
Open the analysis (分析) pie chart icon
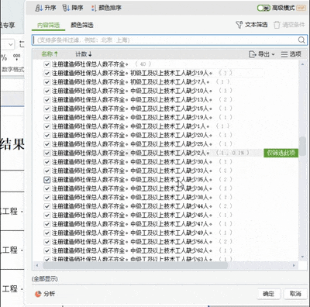(x=38, y=294)
